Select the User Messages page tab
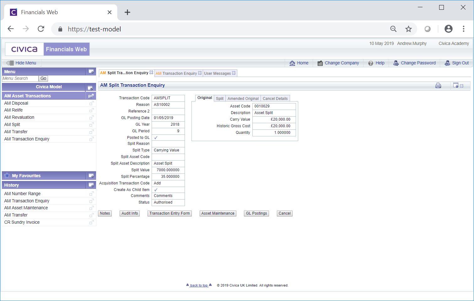The height and width of the screenshot is (301, 474). pos(218,74)
